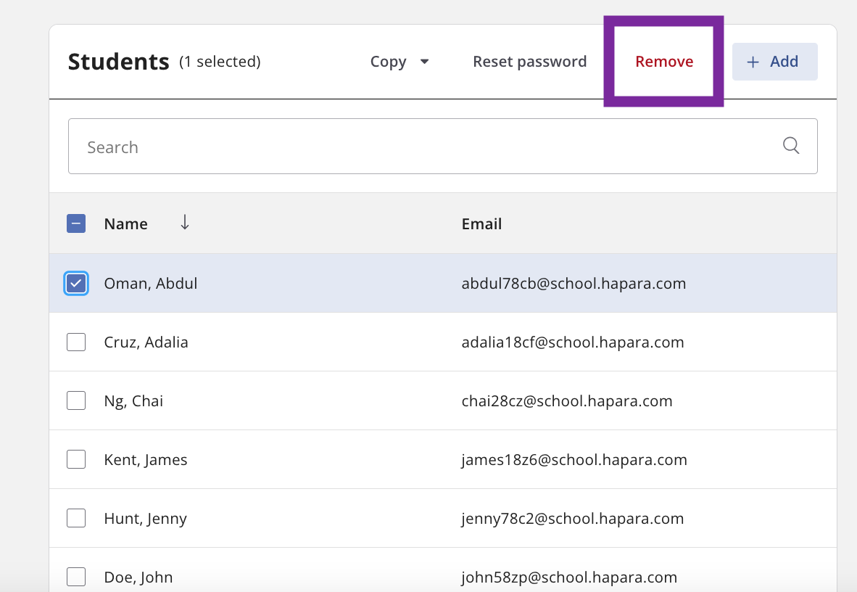Click email james18z6@school.hapara.com
This screenshot has height=592, width=857.
(574, 459)
